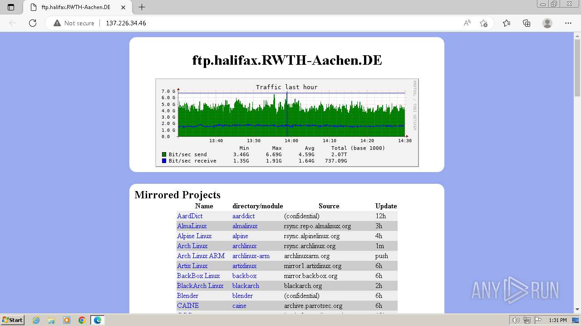Open the backbox directory link

(245, 276)
